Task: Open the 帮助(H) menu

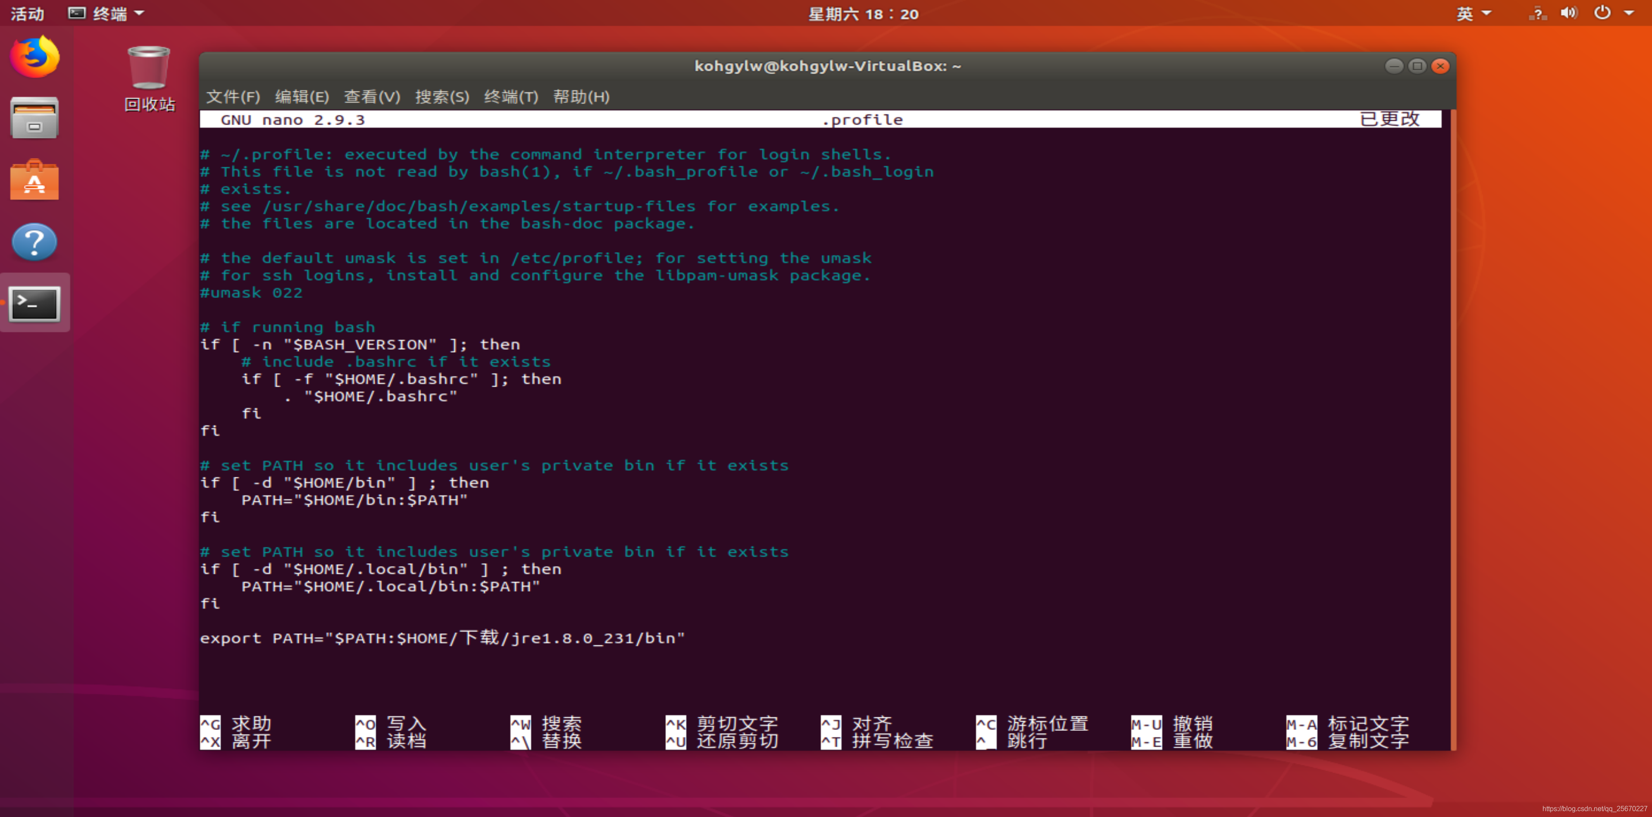Action: tap(581, 97)
